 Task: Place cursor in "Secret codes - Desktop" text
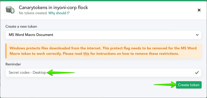tap(27, 72)
